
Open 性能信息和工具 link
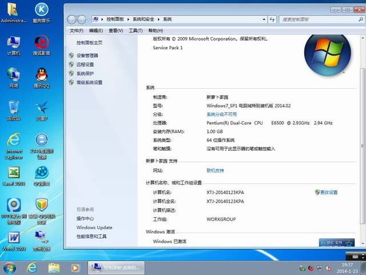[x=91, y=237]
